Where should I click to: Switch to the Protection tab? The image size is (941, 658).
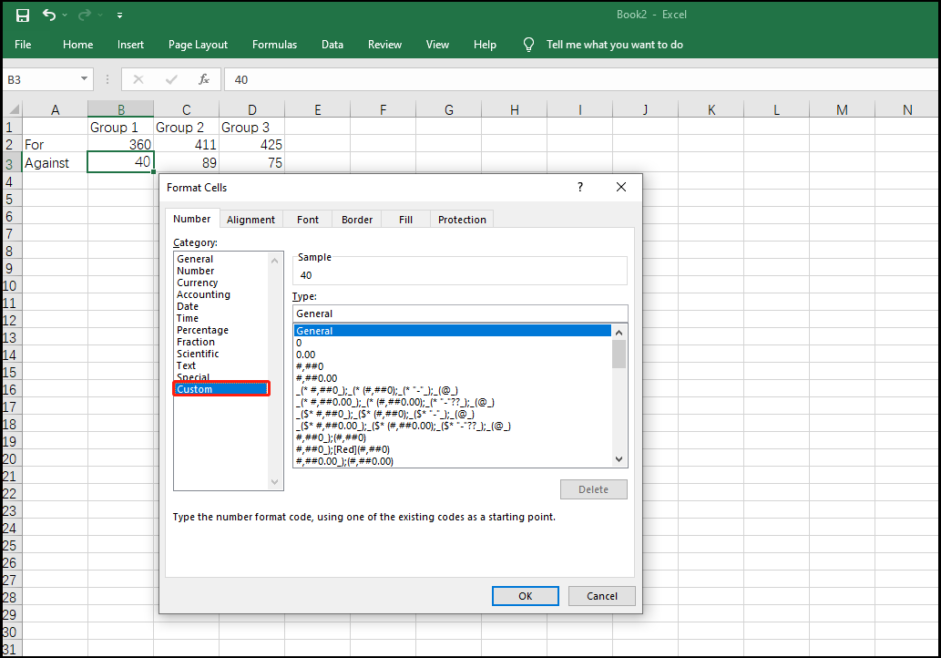tap(462, 220)
